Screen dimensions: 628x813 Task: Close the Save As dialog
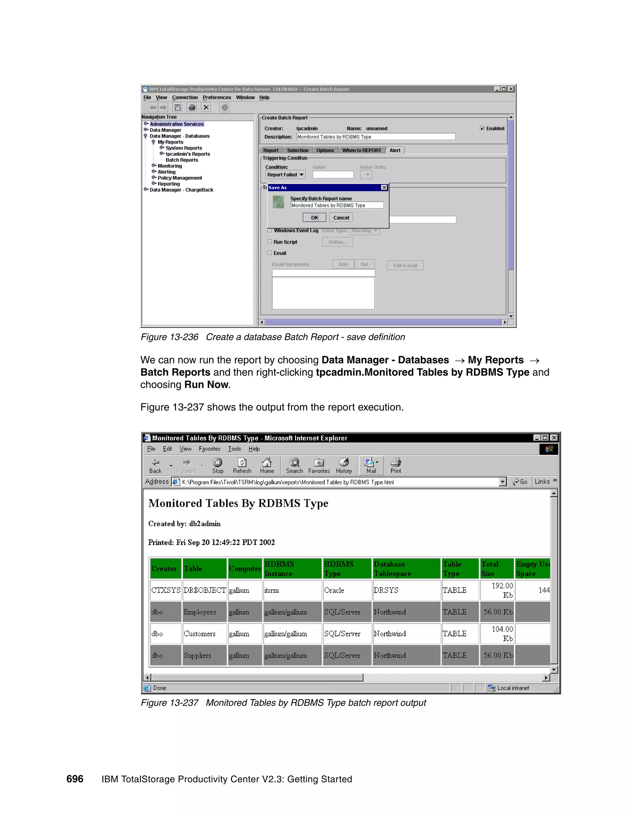tap(384, 188)
